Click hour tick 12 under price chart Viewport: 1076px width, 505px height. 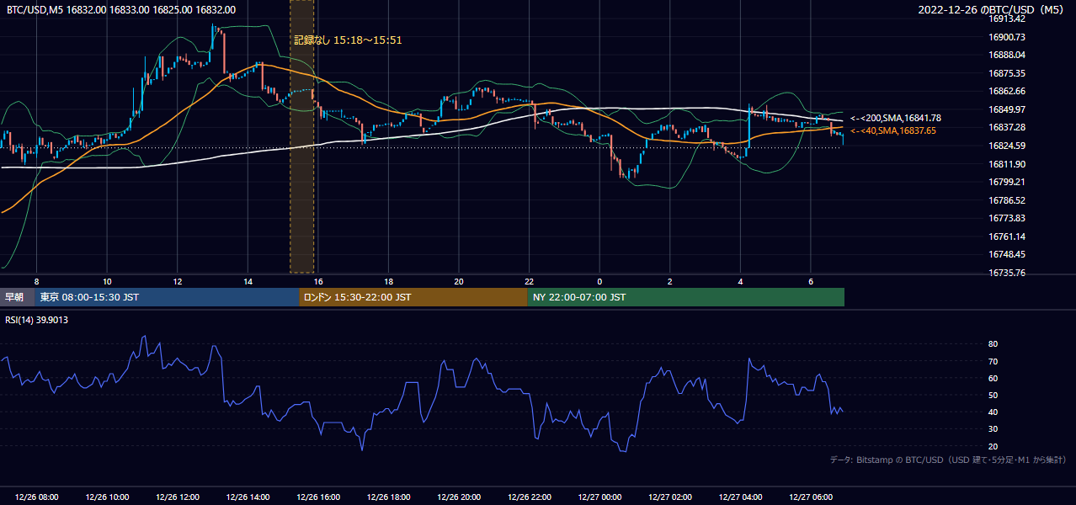[177, 281]
